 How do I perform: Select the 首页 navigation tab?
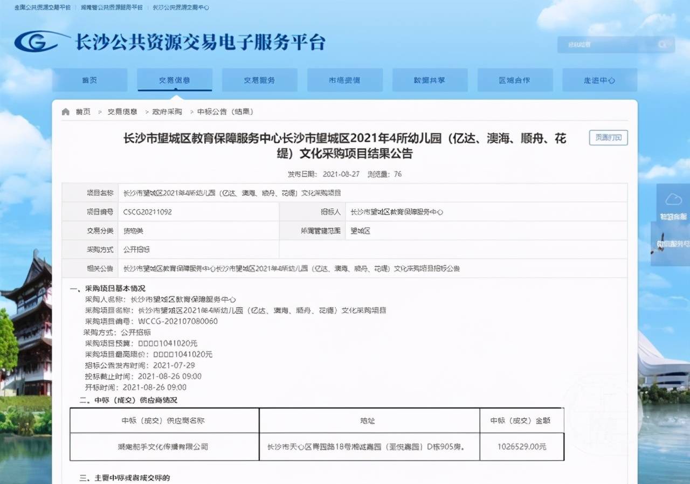point(89,80)
